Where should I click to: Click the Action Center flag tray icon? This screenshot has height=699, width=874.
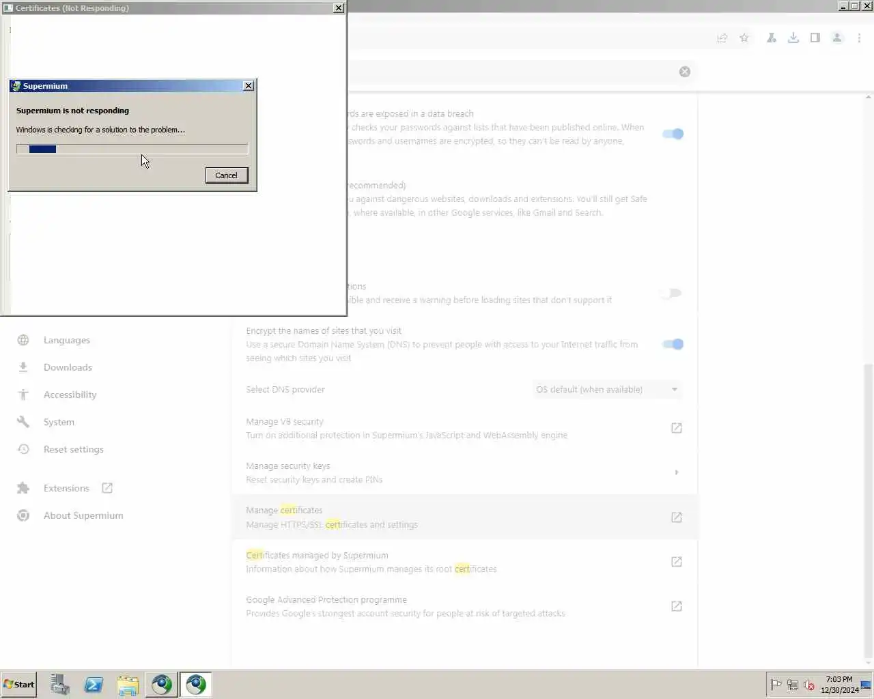coord(776,685)
